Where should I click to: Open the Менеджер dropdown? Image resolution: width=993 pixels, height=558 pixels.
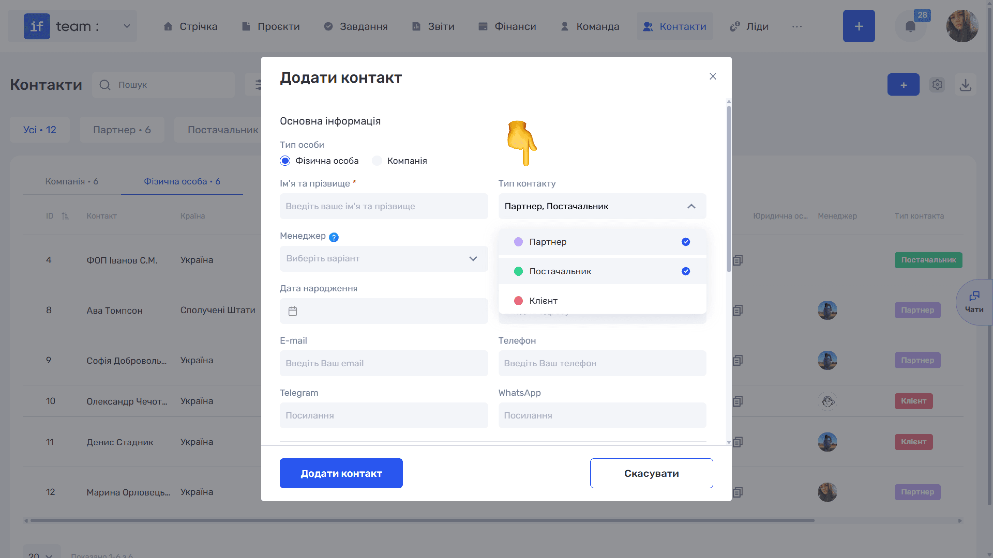click(x=383, y=259)
